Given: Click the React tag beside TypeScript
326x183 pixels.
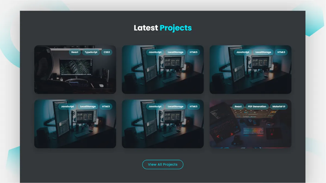Looking at the screenshot, I should point(75,52).
